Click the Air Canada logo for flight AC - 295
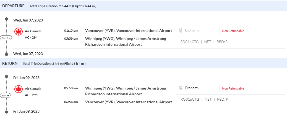Screen dimensions: 287x124 (x=18, y=90)
